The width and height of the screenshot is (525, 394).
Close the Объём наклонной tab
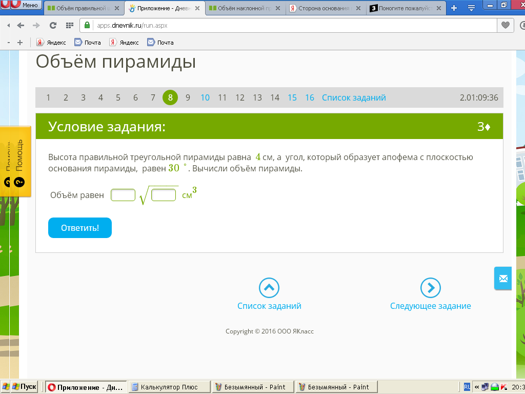[278, 8]
